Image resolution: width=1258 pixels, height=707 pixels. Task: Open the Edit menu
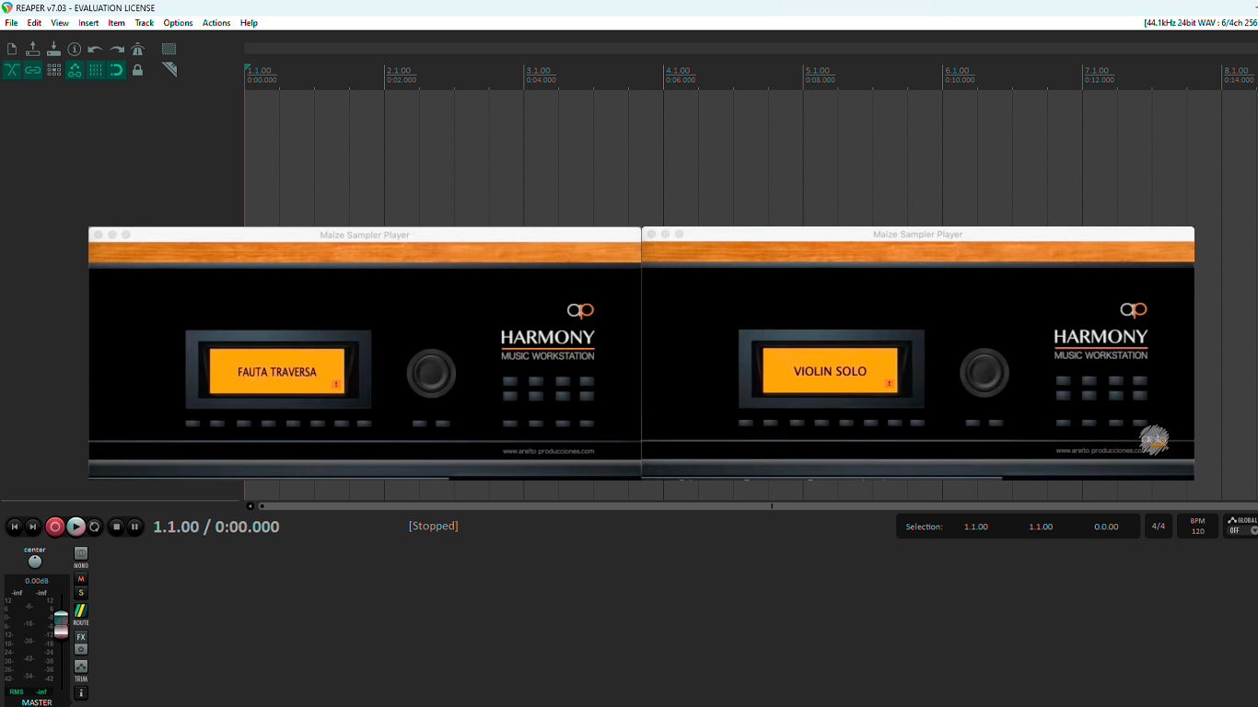(x=34, y=23)
